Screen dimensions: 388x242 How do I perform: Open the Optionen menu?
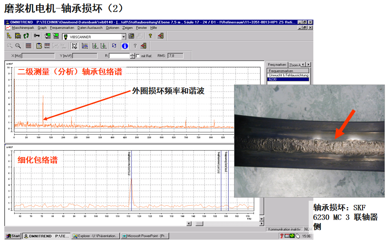[113, 28]
